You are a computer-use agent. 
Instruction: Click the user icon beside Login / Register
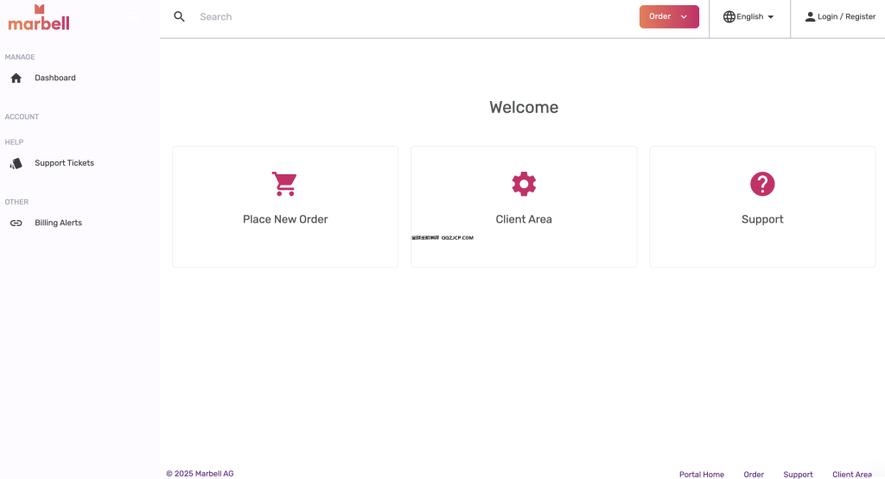pos(810,16)
